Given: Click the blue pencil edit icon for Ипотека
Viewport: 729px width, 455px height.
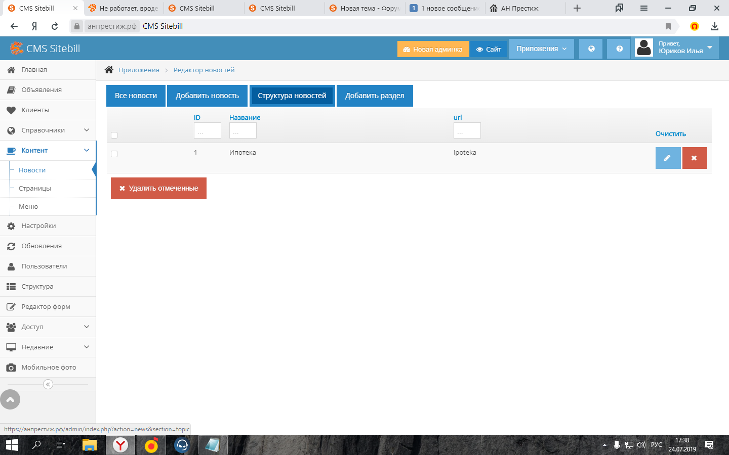Looking at the screenshot, I should pos(667,158).
